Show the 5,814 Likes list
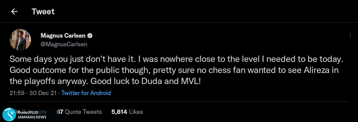 click(127, 112)
